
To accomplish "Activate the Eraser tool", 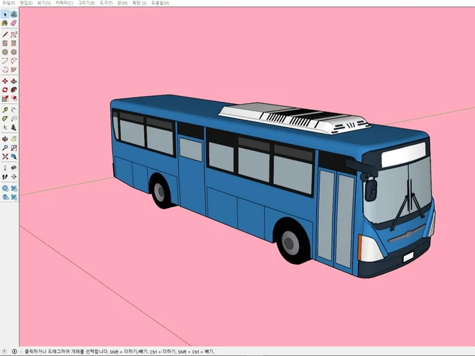I will (x=14, y=23).
